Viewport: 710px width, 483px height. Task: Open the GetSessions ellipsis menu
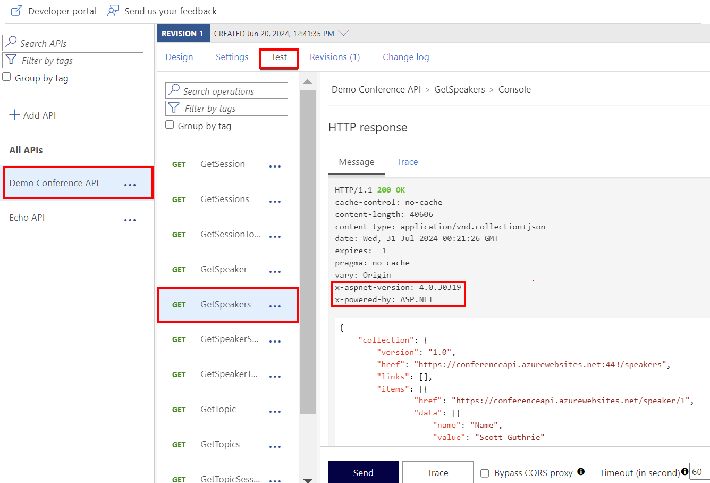coord(275,202)
